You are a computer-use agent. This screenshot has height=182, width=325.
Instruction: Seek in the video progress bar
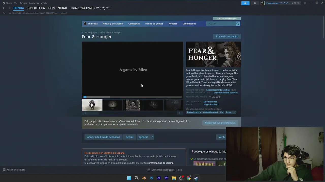pos(133,97)
